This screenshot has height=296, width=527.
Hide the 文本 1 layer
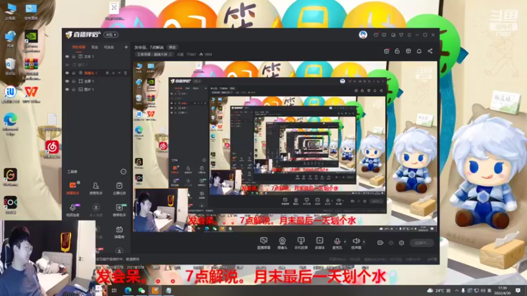67,57
